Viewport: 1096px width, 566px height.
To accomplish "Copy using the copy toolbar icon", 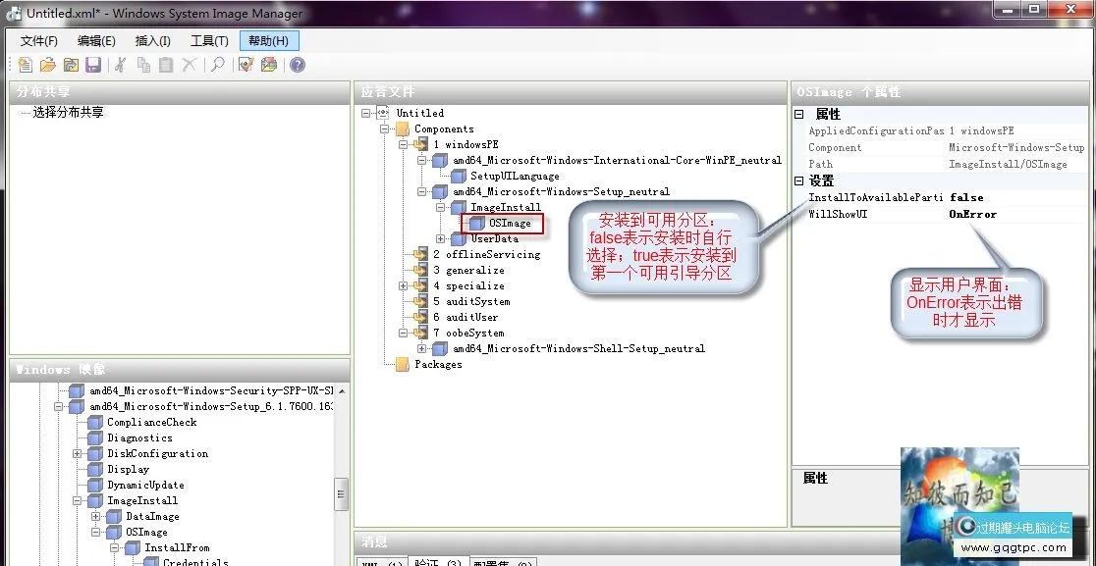I will click(143, 64).
